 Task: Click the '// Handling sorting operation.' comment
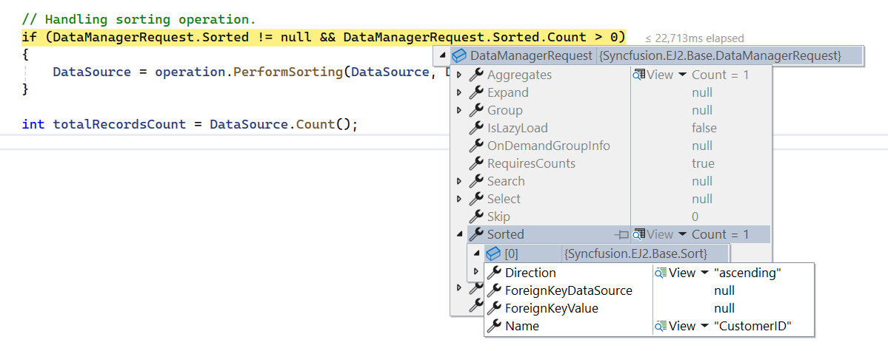tap(138, 20)
